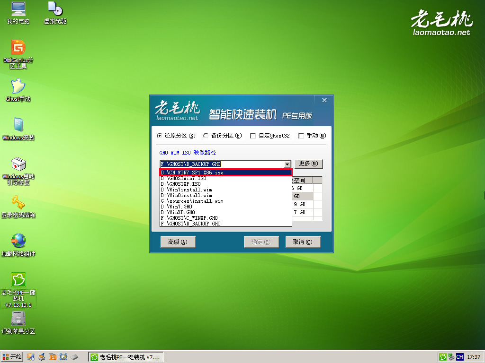Enable 自定Ghost32 checkbox
This screenshot has height=363, width=485.
(x=253, y=136)
